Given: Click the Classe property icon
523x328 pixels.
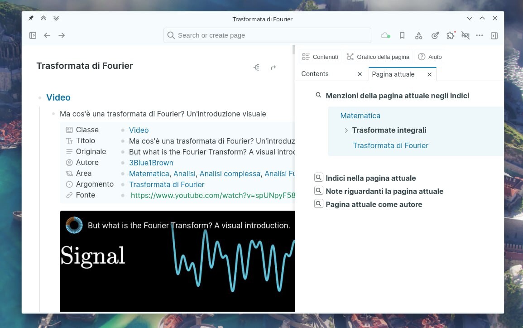Looking at the screenshot, I should pyautogui.click(x=69, y=130).
